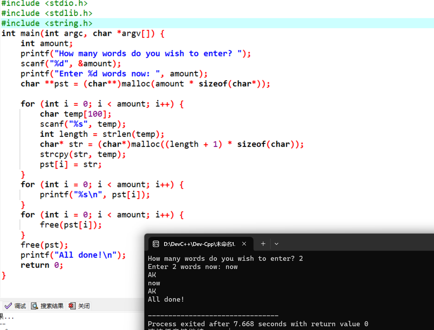
Task: Switch to the 调试 debug tab
Action: (x=15, y=306)
